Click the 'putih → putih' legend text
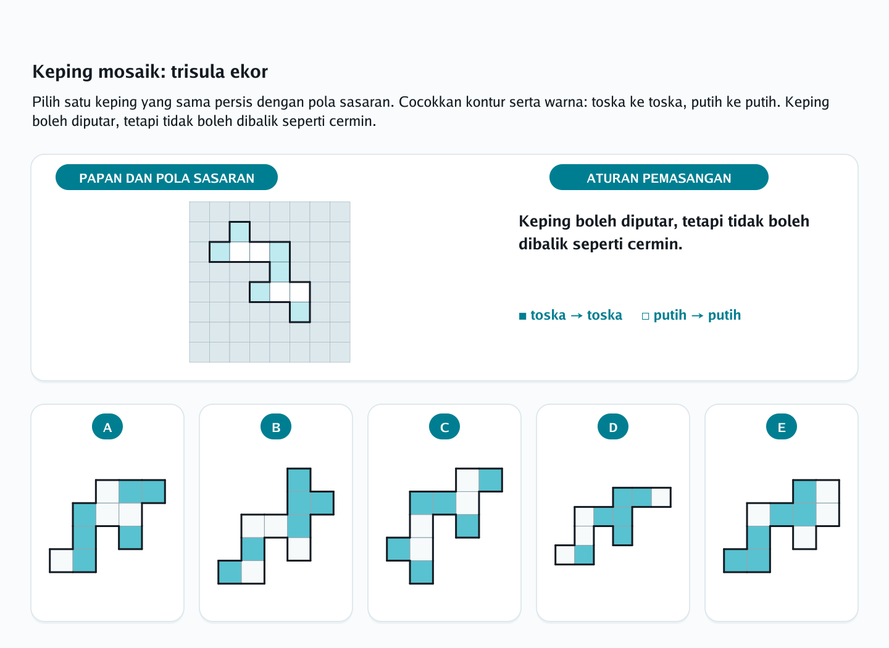The height and width of the screenshot is (648, 889). coord(697,315)
